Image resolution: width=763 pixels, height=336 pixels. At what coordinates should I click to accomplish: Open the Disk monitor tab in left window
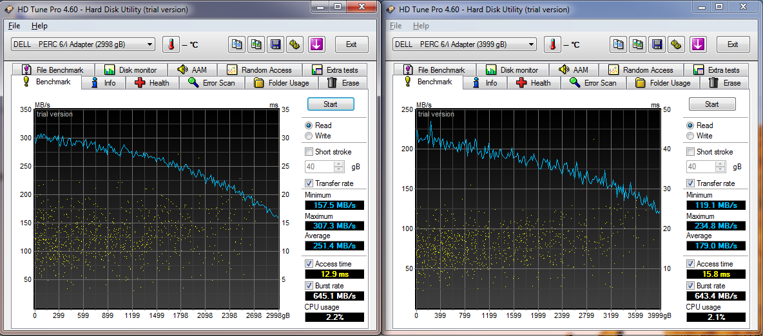tap(131, 70)
